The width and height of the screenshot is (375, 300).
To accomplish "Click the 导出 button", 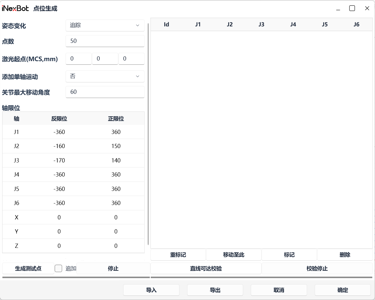I will tap(215, 290).
